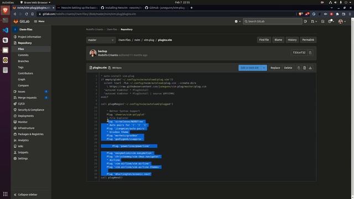Open Contributors in sidebar
The image size is (354, 199).
25,74
